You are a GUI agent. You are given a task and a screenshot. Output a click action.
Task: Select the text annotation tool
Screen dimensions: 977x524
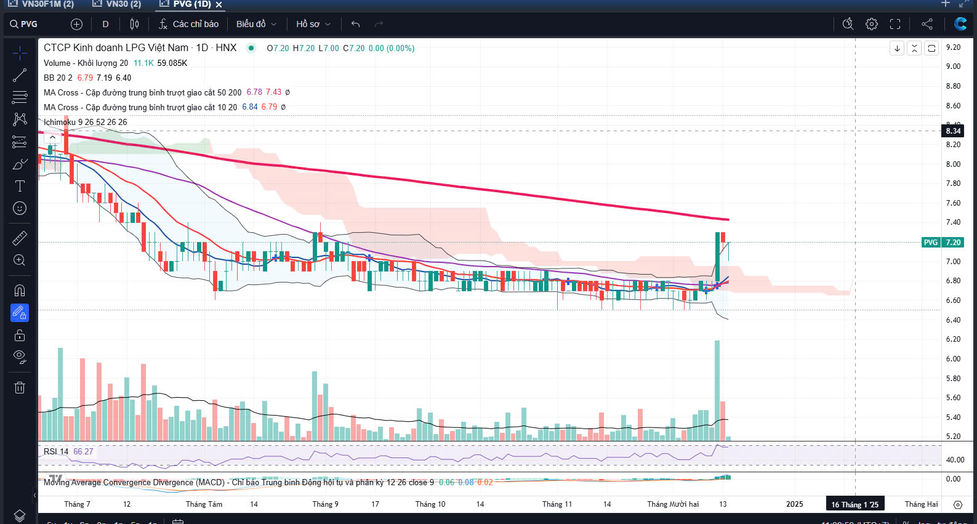pos(20,186)
